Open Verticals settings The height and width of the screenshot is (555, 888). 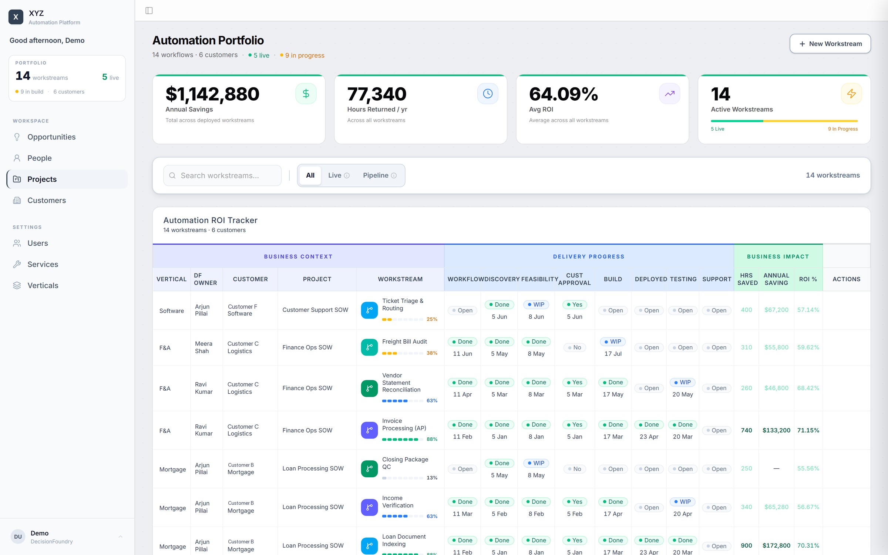[67, 285]
